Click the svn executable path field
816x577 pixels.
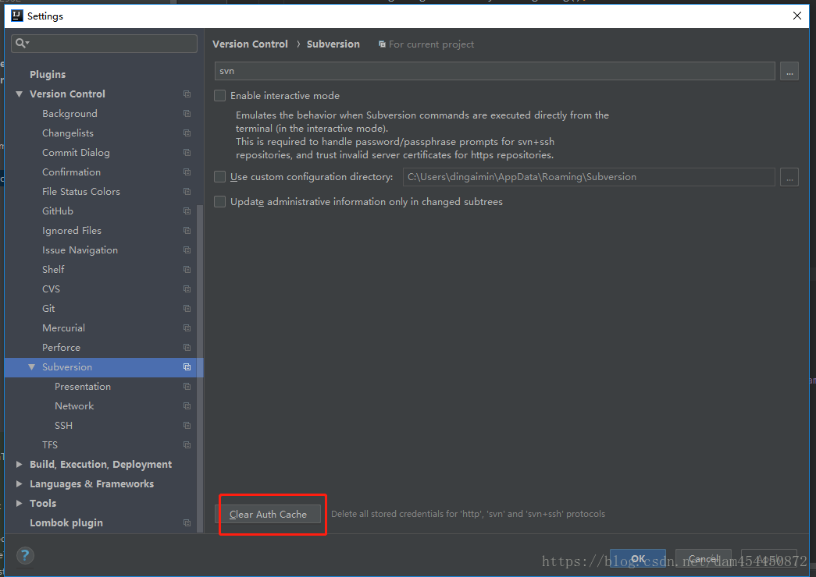(495, 71)
